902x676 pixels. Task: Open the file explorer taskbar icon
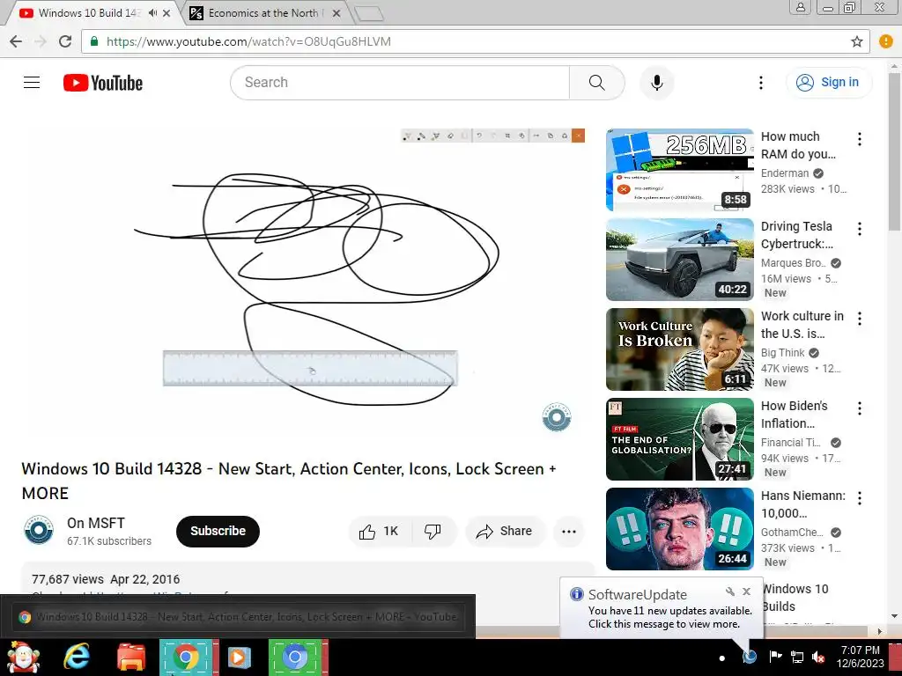click(131, 657)
